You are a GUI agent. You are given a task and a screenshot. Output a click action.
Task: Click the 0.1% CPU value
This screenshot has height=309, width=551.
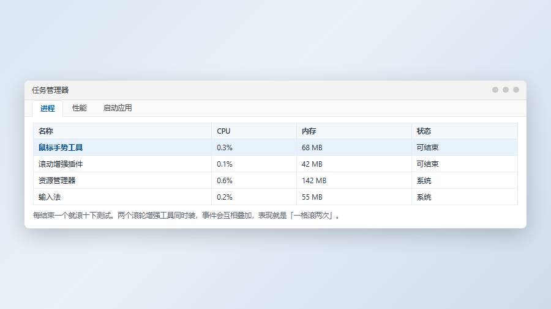click(x=224, y=164)
